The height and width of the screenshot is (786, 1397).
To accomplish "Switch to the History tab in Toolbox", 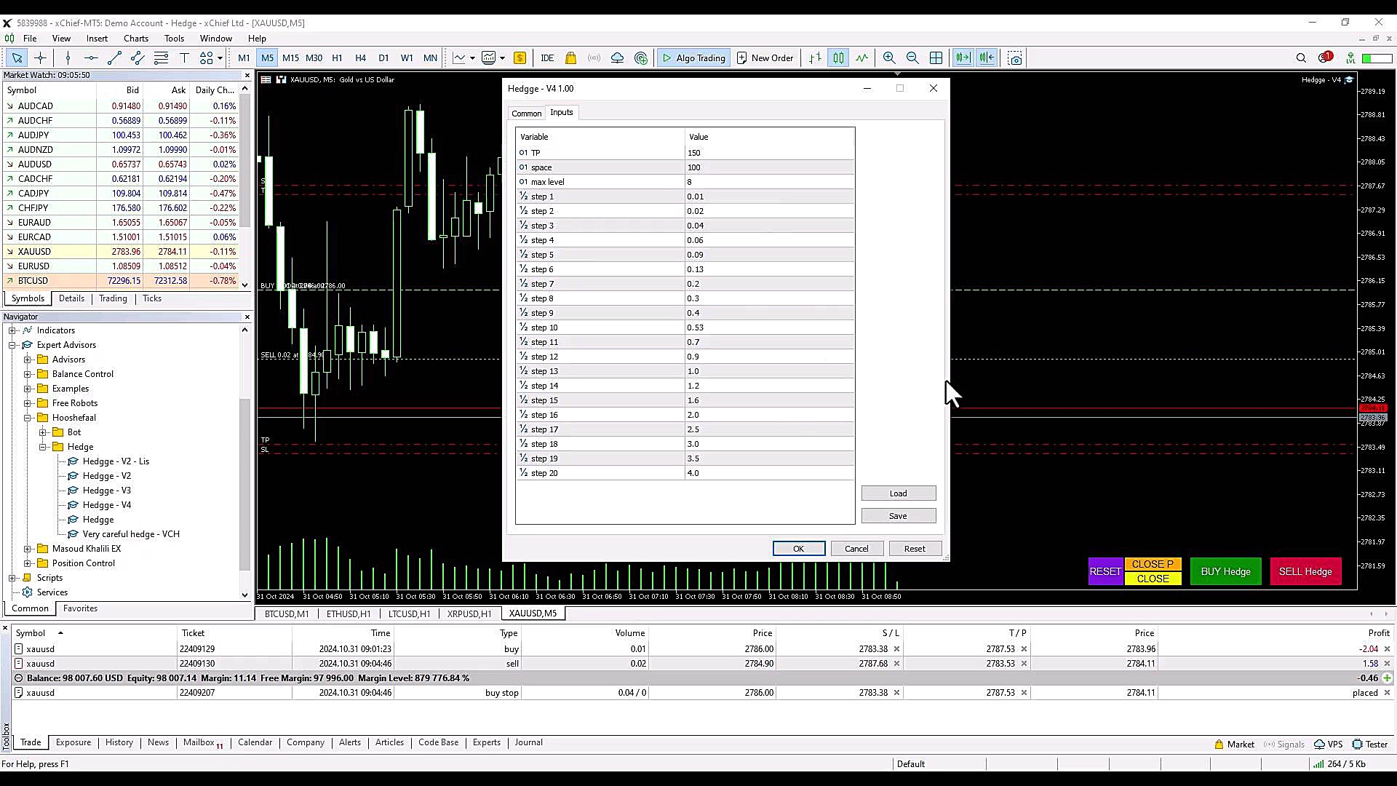I will click(x=119, y=742).
